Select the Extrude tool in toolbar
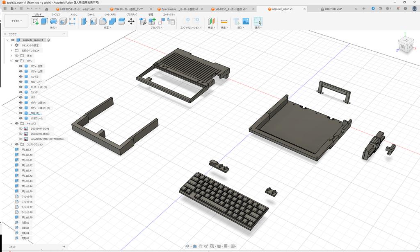Image resolution: width=420 pixels, height=252 pixels. pos(44,21)
